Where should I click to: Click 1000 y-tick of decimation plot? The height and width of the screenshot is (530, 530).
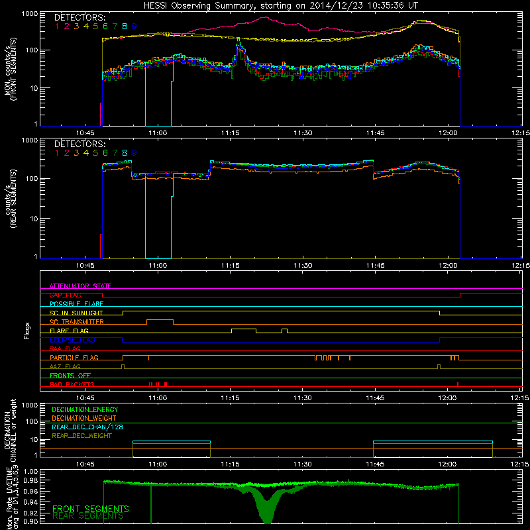(30, 405)
